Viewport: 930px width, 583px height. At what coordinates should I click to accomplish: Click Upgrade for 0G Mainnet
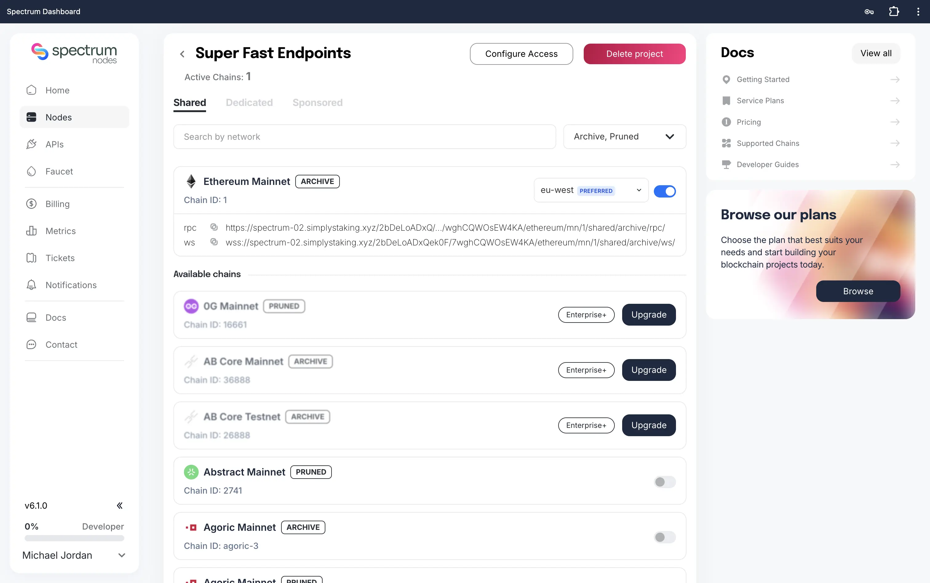coord(649,315)
